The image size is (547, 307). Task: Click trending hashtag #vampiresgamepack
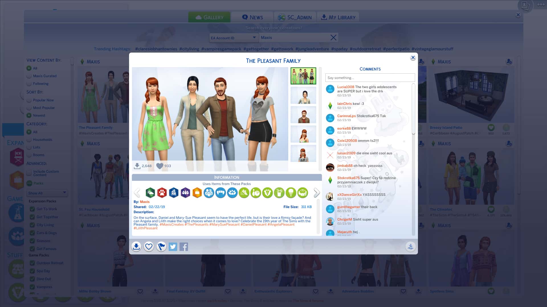tap(221, 49)
